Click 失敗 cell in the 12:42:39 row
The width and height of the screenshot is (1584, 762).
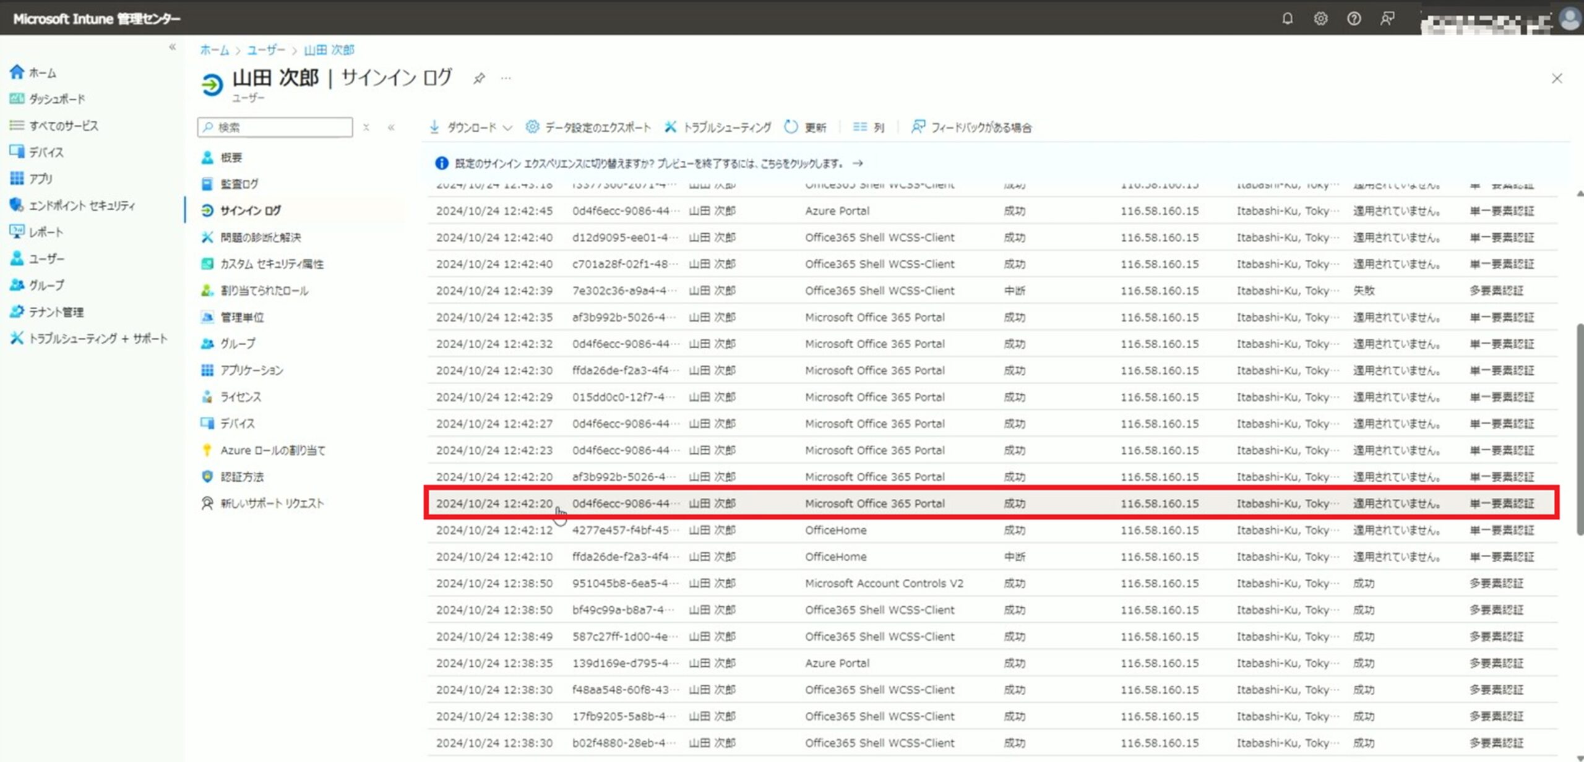[1364, 291]
